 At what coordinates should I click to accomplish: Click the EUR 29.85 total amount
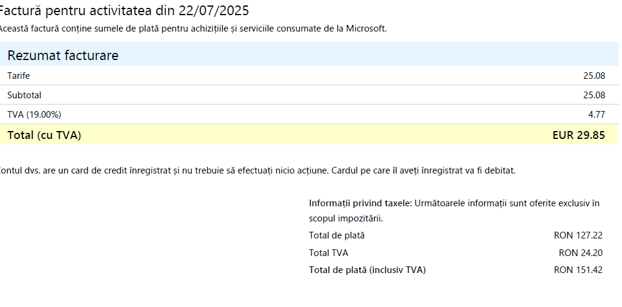pos(579,135)
